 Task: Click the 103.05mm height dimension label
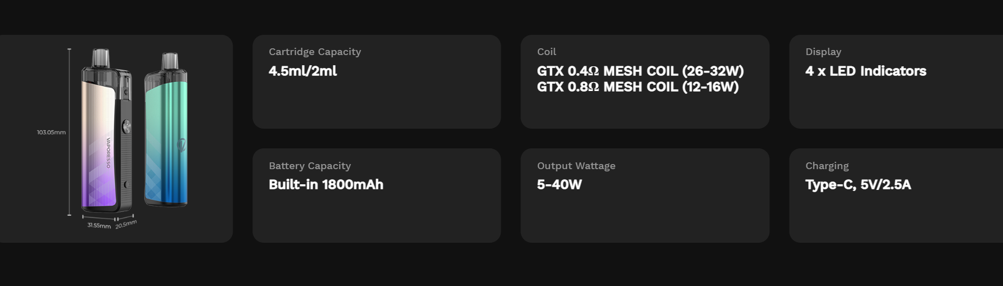coord(51,132)
